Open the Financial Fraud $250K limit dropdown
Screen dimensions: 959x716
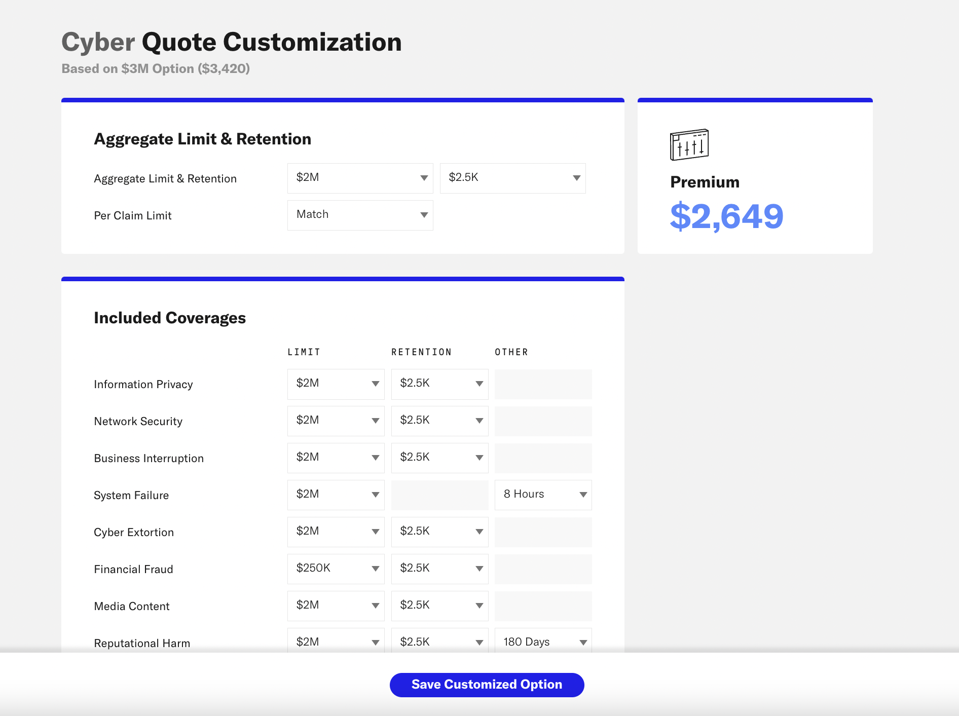(x=336, y=569)
